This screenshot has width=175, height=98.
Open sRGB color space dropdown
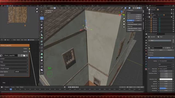[21, 72]
